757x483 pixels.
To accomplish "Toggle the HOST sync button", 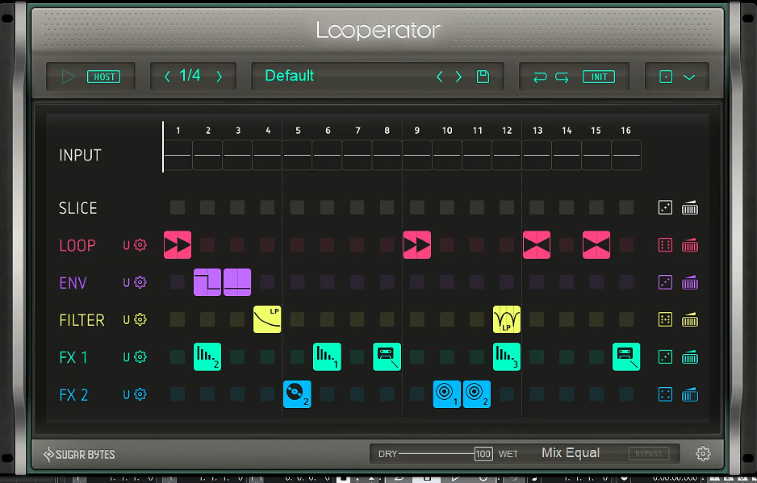I will tap(104, 77).
